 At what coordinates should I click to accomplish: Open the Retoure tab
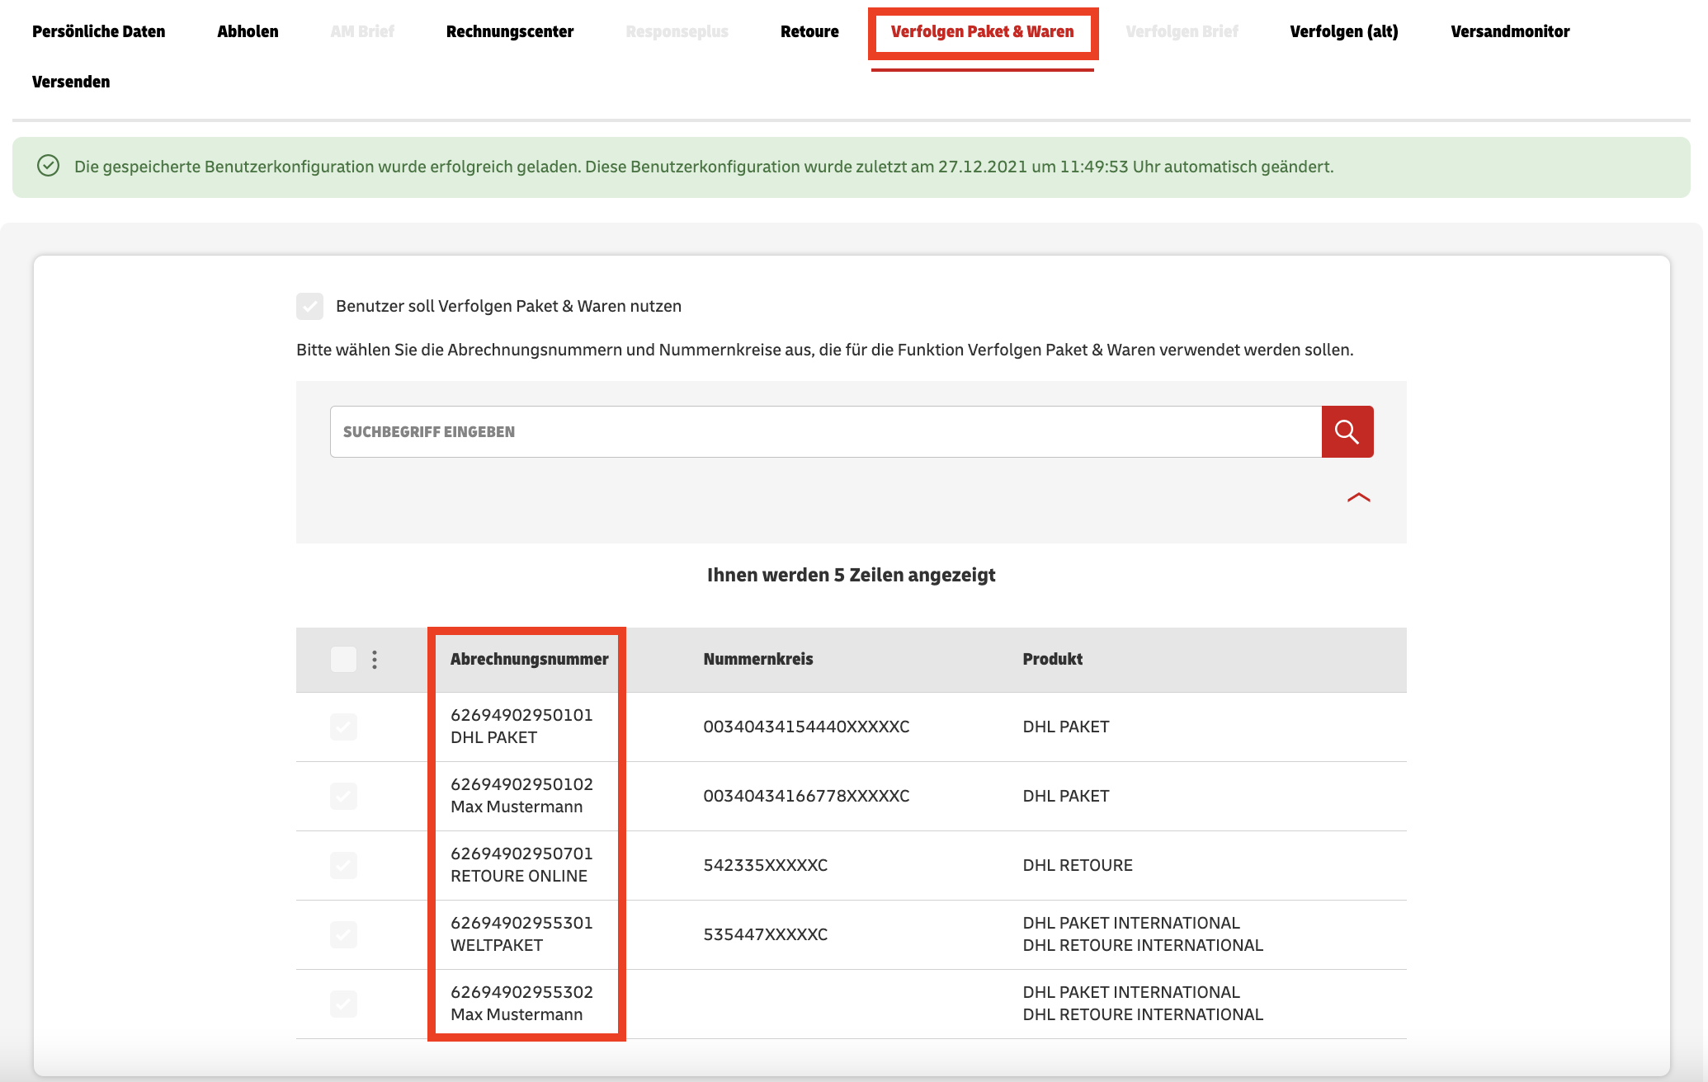click(x=809, y=31)
